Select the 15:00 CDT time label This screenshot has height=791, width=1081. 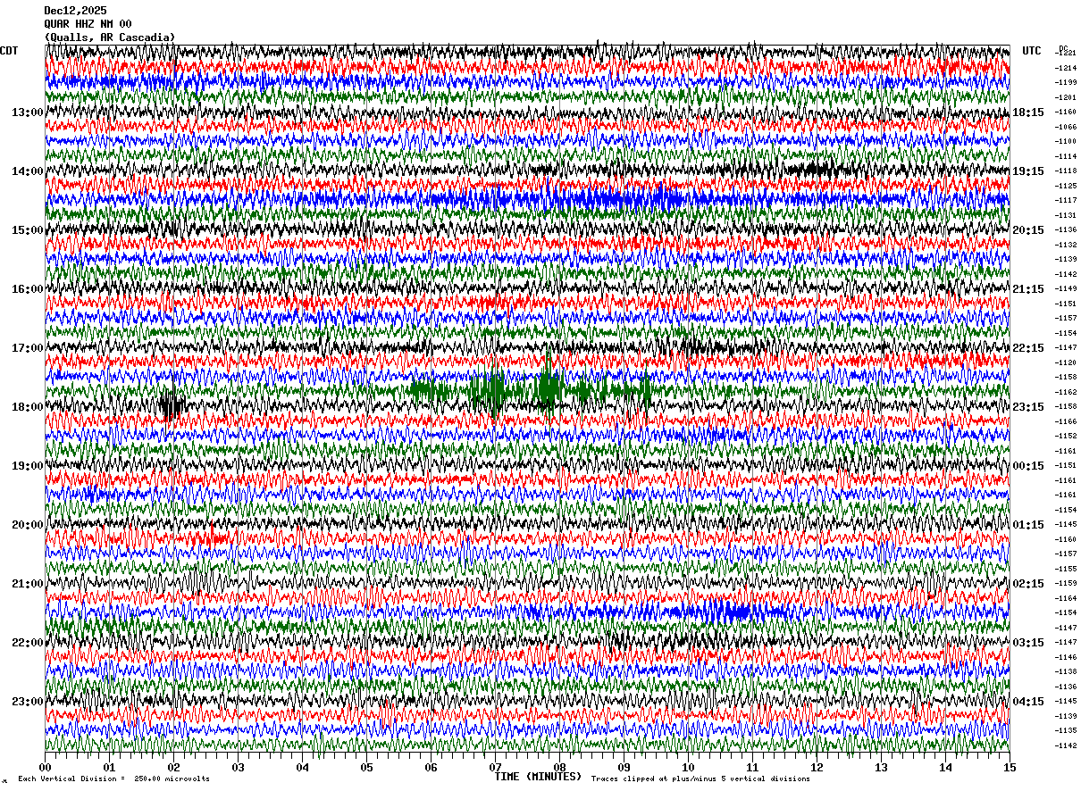click(x=27, y=230)
